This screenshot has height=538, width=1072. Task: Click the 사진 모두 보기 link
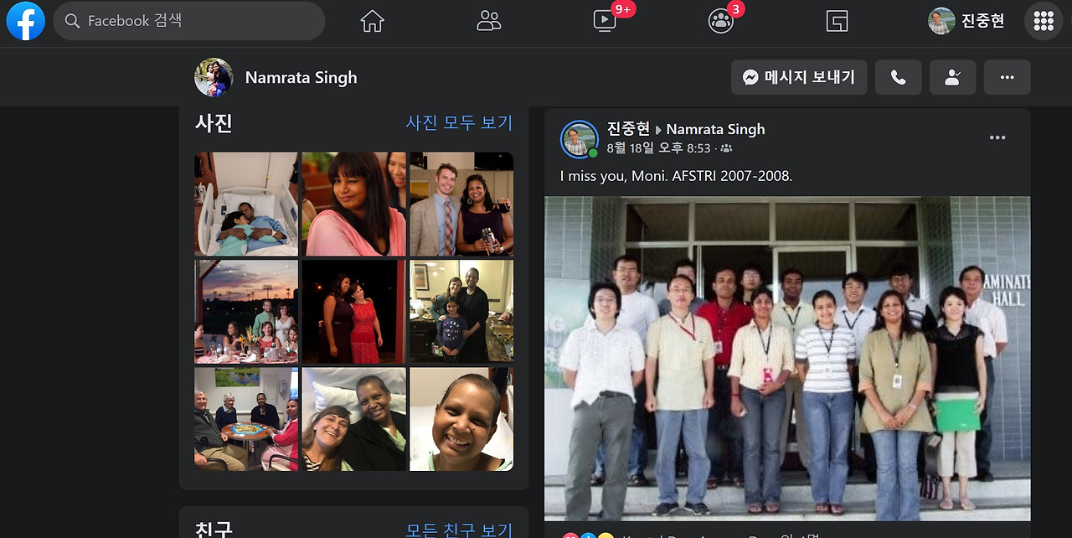click(459, 122)
